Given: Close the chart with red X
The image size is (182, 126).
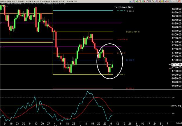Looking at the screenshot, I should pos(179,1).
